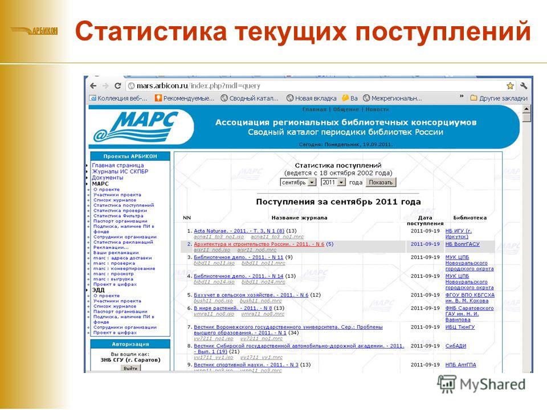Open marc : выгрузка link
547x410 pixels.
coord(113,279)
